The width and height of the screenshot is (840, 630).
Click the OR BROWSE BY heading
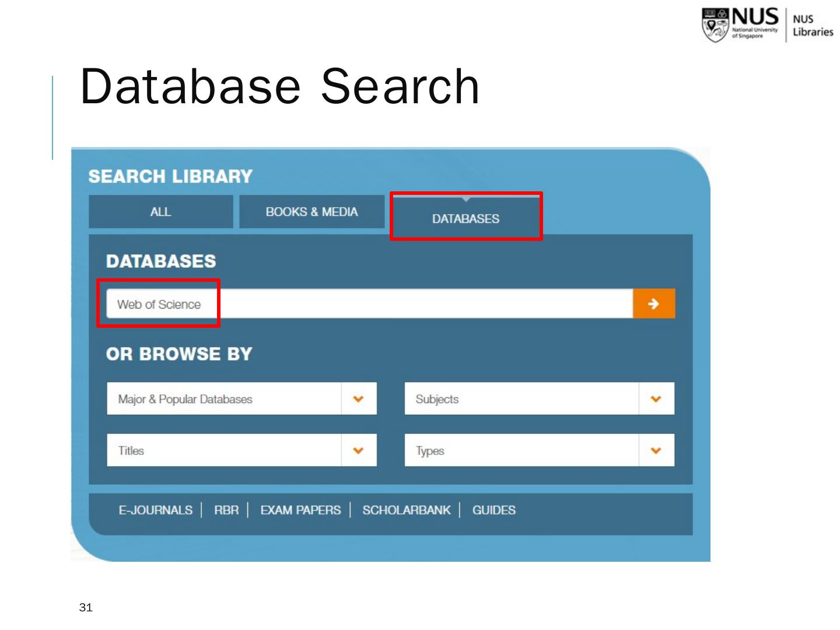tap(179, 354)
